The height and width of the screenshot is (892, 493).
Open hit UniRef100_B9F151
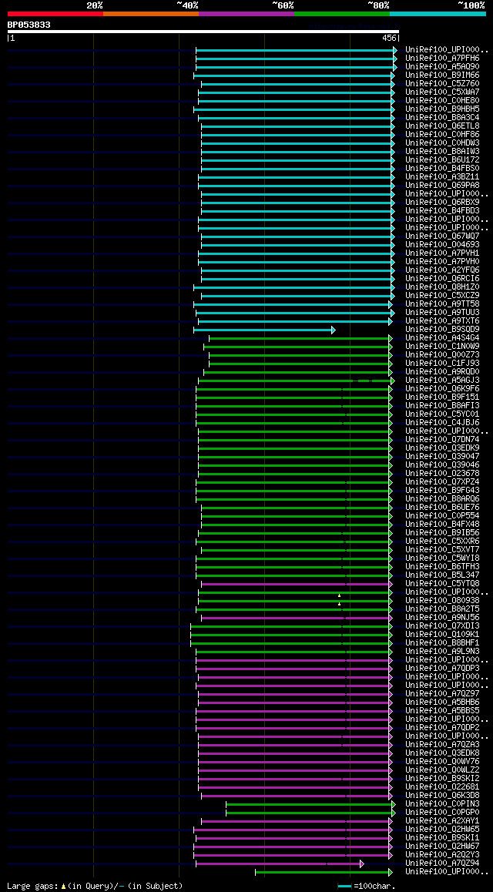pos(442,397)
